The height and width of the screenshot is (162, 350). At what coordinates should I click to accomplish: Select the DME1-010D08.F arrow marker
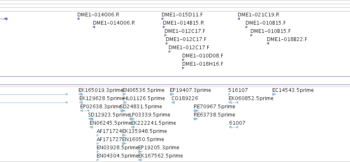pyautogui.click(x=183, y=60)
